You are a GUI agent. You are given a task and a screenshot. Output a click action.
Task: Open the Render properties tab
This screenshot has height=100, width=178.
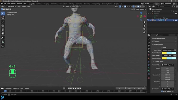(149, 43)
